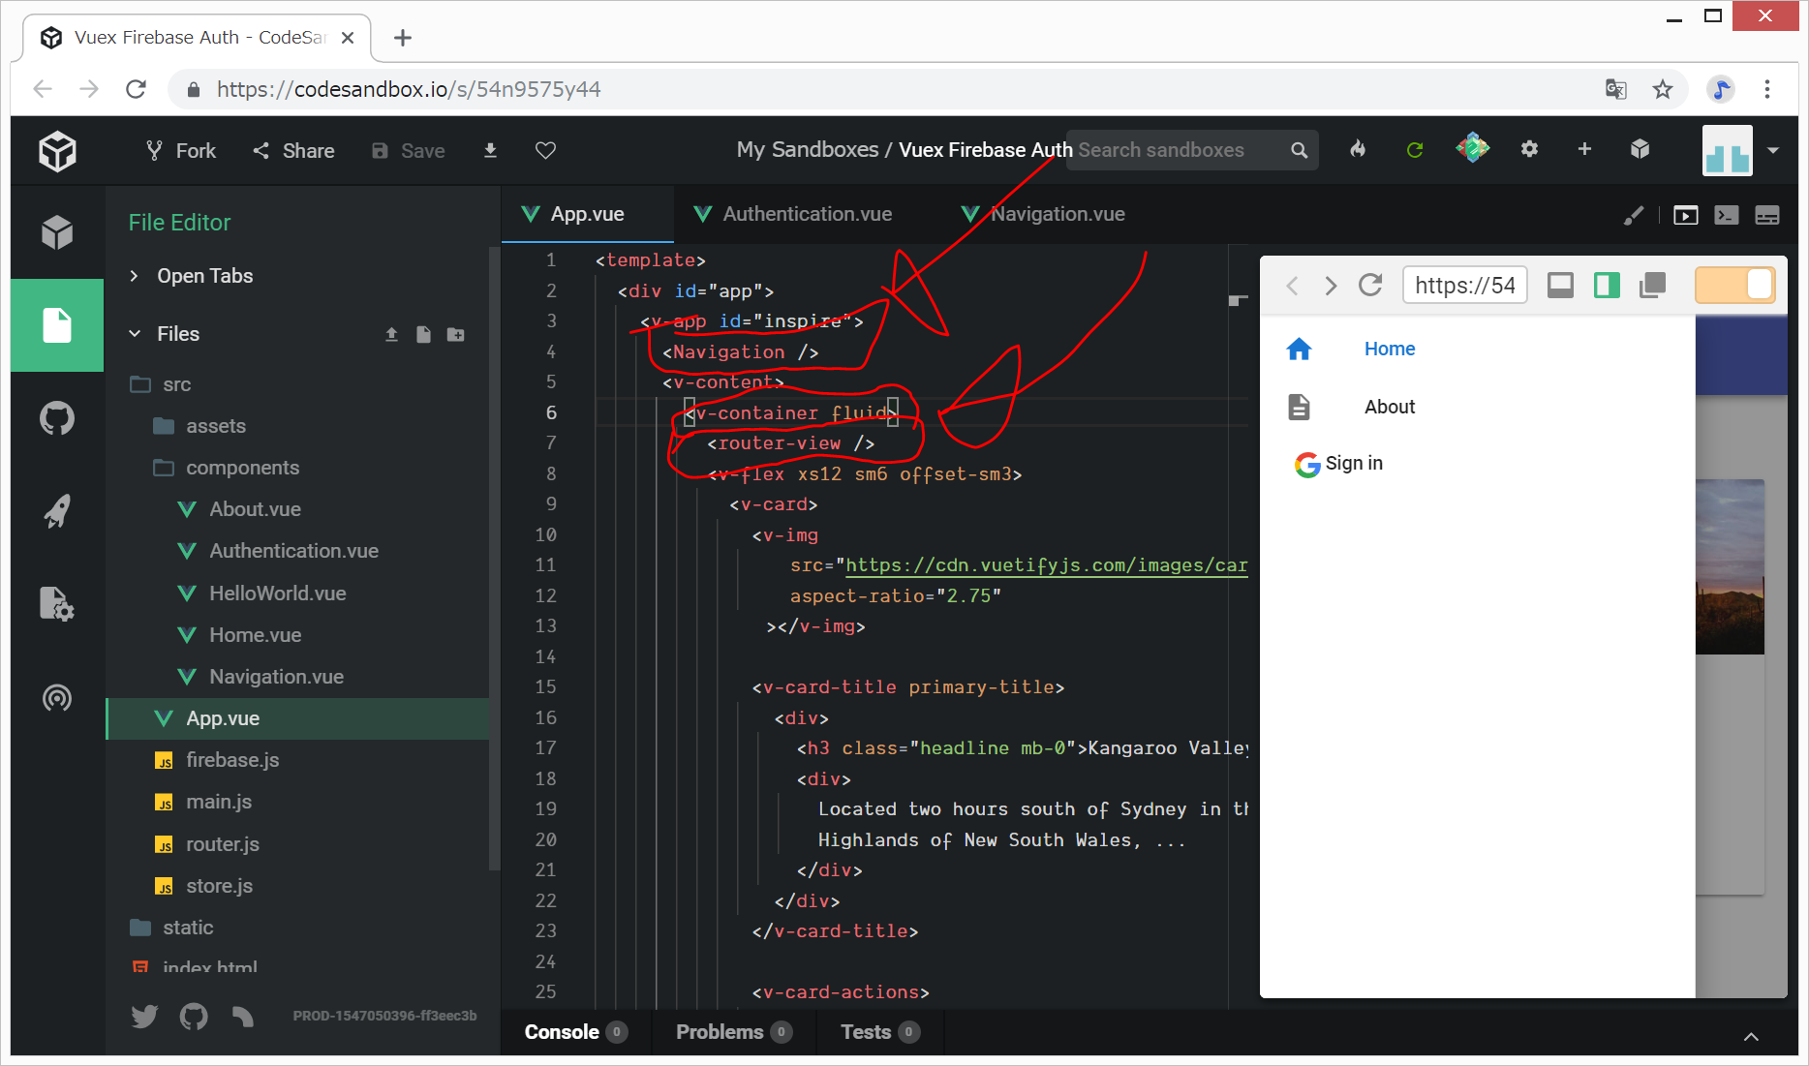
Task: Toggle the green split preview view
Action: pos(1607,285)
